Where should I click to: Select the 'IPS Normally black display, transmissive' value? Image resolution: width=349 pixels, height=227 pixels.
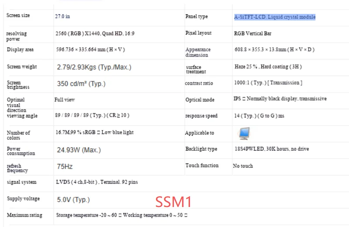click(x=280, y=99)
